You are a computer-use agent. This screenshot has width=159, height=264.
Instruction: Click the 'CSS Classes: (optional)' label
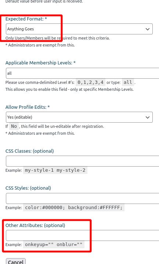coord(29,151)
